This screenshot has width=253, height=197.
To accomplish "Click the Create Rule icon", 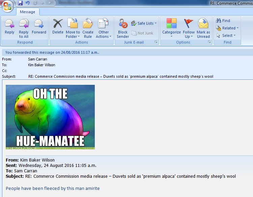I will [88, 23].
